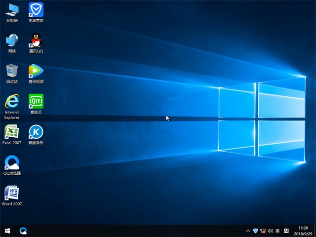Launch 电脑管家 from the desktop

click(x=36, y=10)
